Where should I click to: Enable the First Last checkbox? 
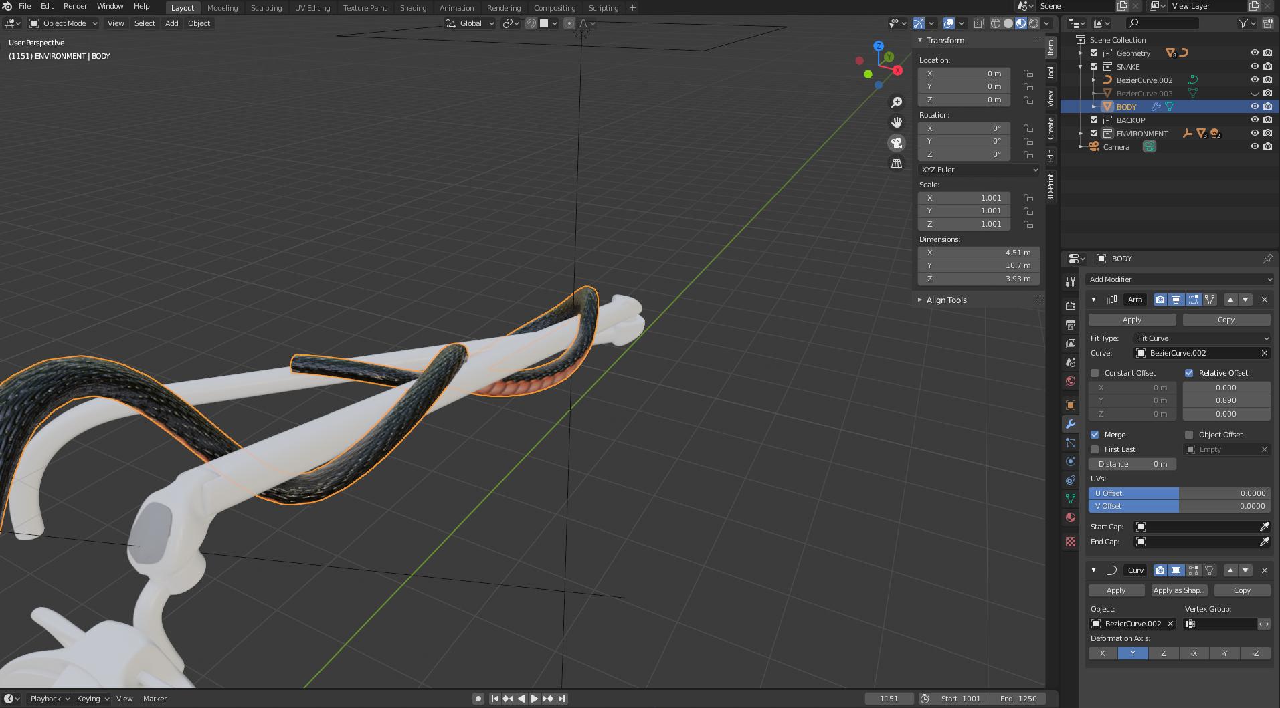point(1095,449)
